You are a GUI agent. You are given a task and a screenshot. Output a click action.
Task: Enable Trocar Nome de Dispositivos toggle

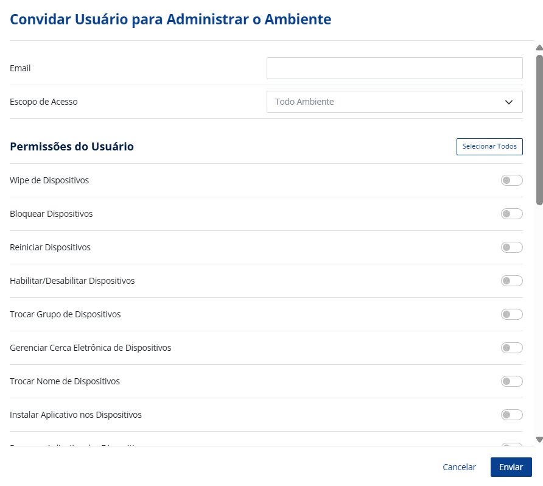click(x=511, y=381)
